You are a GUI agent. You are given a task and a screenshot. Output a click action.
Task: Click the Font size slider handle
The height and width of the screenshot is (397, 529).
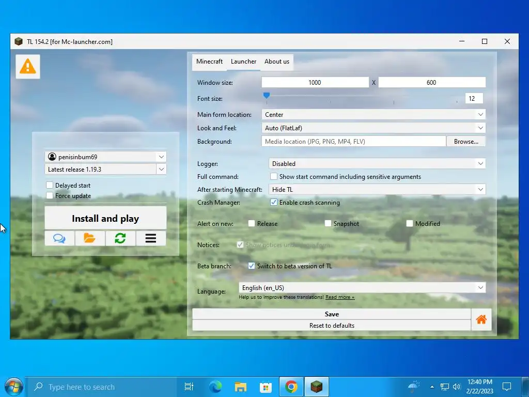point(267,96)
